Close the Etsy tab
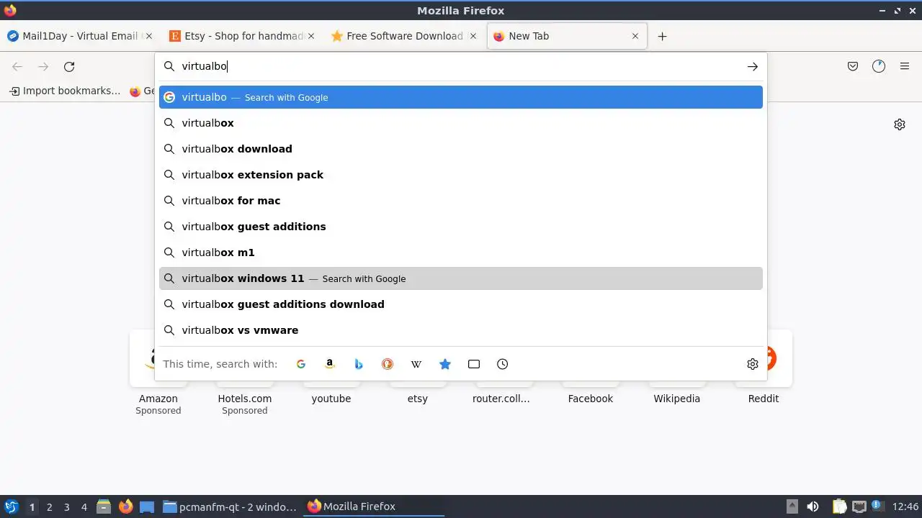The width and height of the screenshot is (922, 518). click(311, 36)
